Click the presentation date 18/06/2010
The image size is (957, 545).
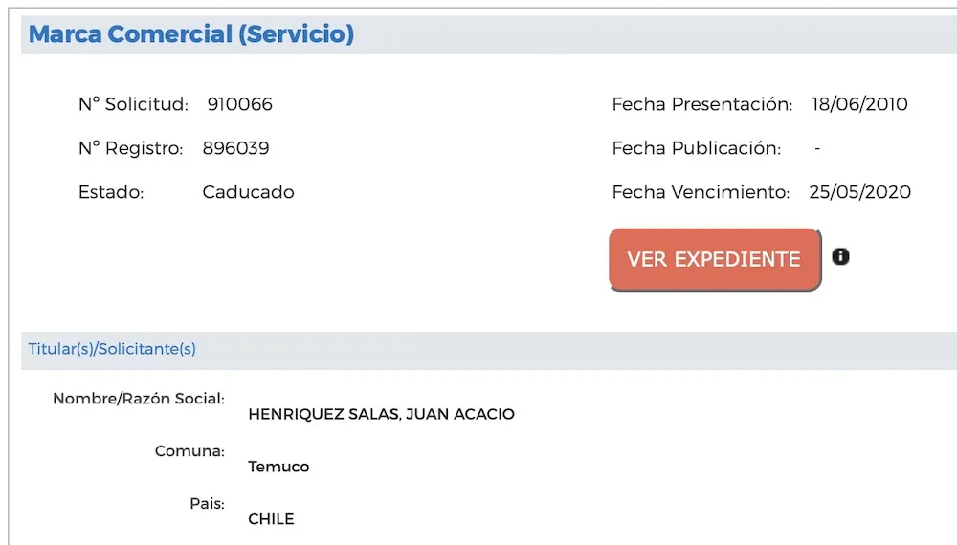point(859,104)
